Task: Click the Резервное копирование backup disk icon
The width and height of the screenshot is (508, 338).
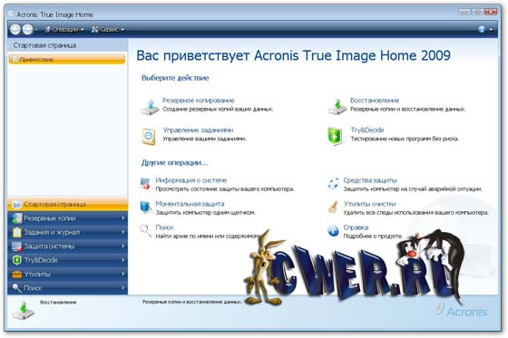Action: pyautogui.click(x=150, y=107)
